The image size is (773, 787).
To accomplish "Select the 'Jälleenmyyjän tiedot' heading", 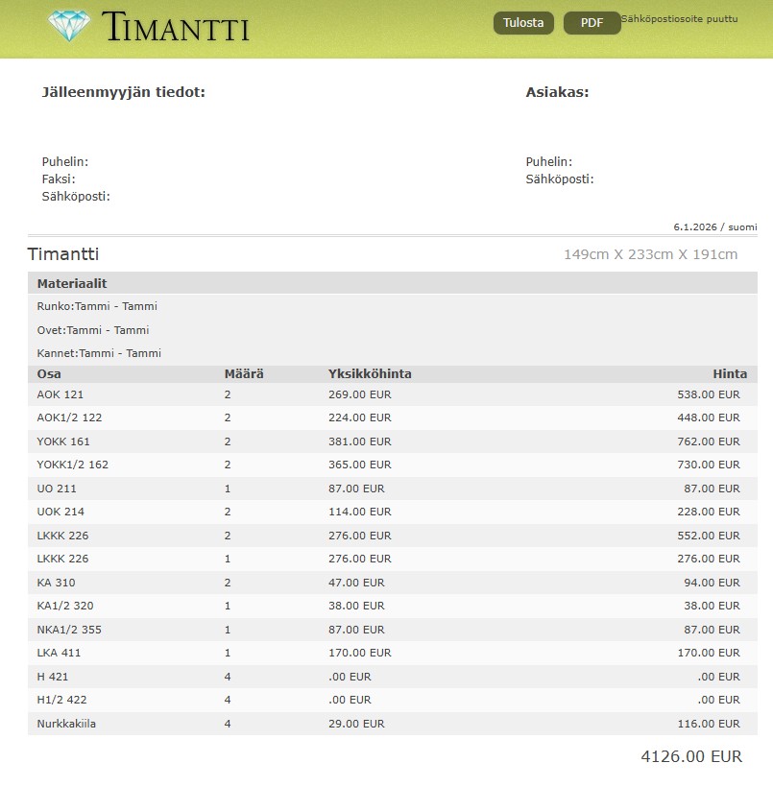I will point(123,92).
